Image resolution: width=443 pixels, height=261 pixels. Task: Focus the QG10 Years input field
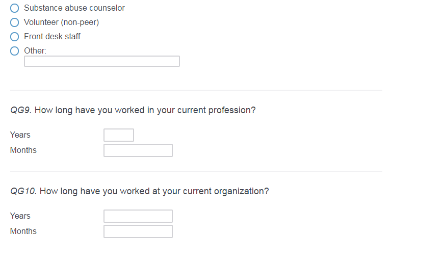point(138,216)
